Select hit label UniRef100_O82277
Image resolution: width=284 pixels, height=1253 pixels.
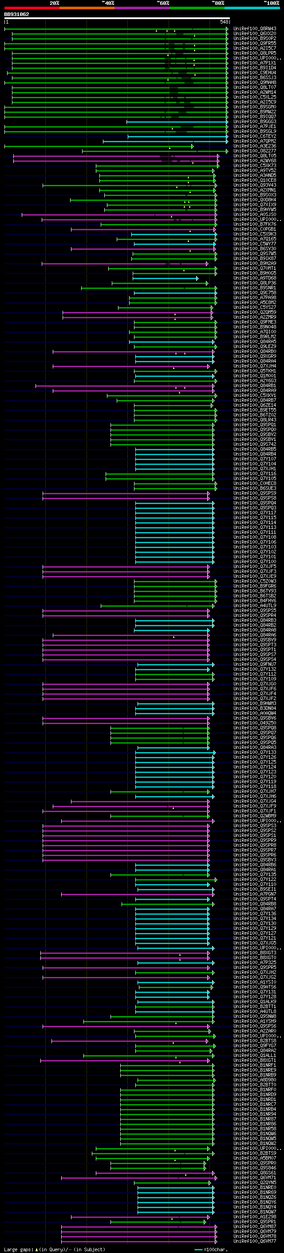click(254, 151)
